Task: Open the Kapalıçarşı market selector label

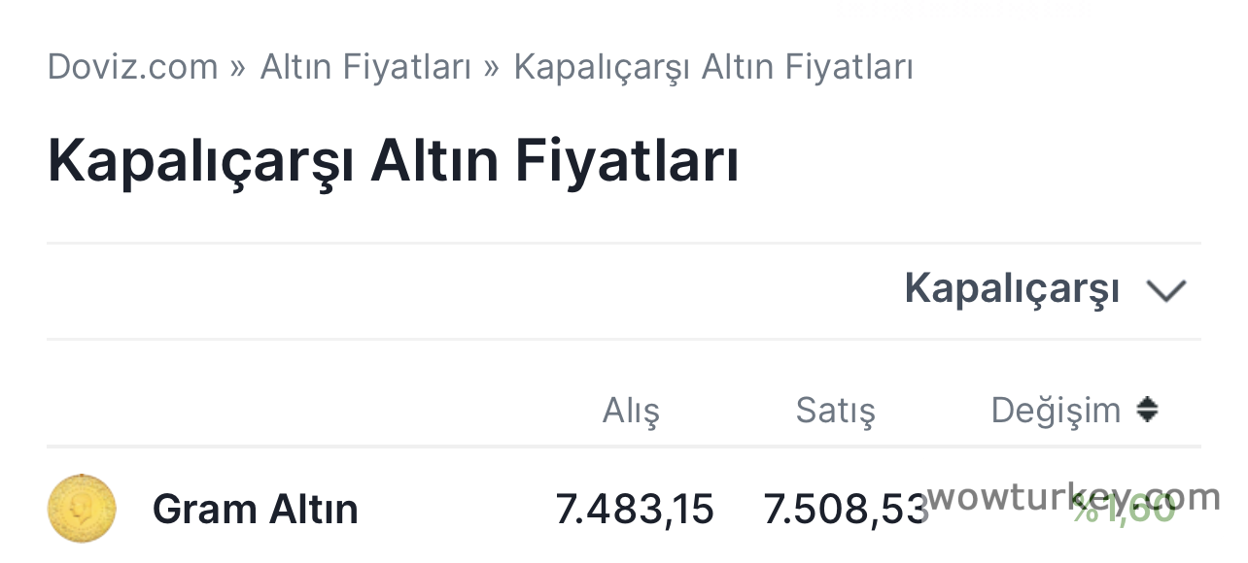Action: click(x=1011, y=289)
